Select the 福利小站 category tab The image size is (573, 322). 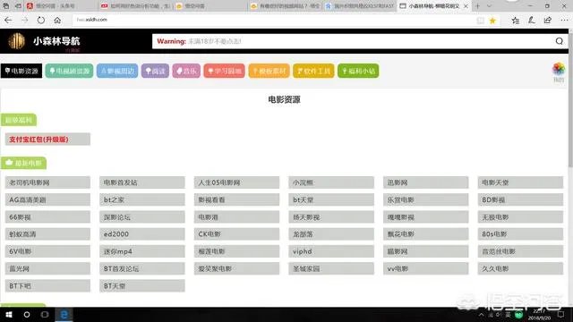pos(358,71)
